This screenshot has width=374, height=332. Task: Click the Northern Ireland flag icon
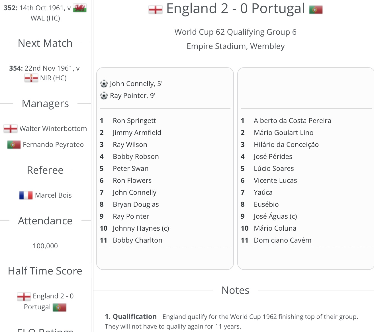click(x=31, y=78)
